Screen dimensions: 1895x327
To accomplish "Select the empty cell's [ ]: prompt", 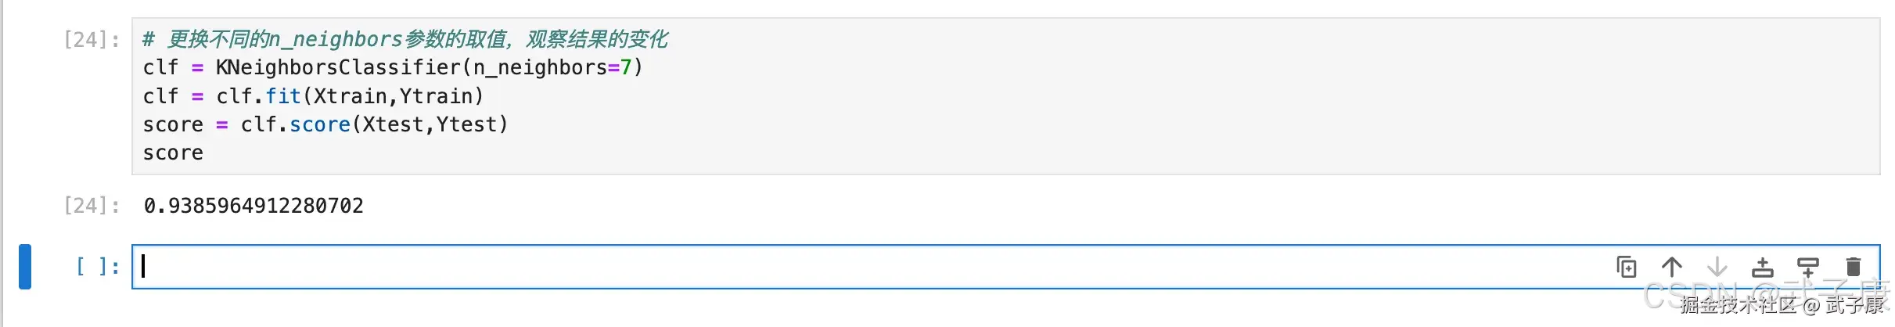I will click(x=98, y=267).
